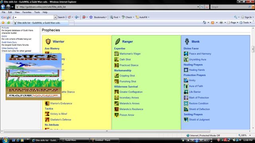Viewport: 255px width, 143px height.
Task: Open the Help menu
Action: click(45, 12)
